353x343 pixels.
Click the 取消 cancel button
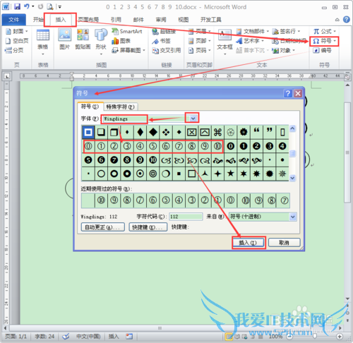tap(284, 243)
